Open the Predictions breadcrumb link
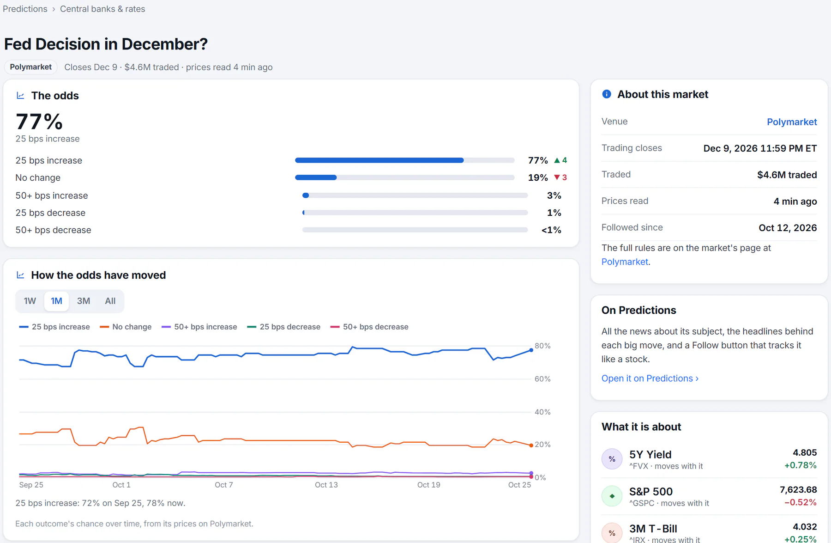This screenshot has width=831, height=543. point(25,9)
